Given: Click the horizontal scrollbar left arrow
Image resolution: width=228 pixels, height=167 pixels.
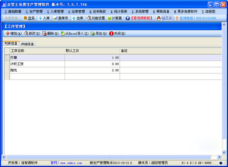Looking at the screenshot, I should (x=4, y=157).
